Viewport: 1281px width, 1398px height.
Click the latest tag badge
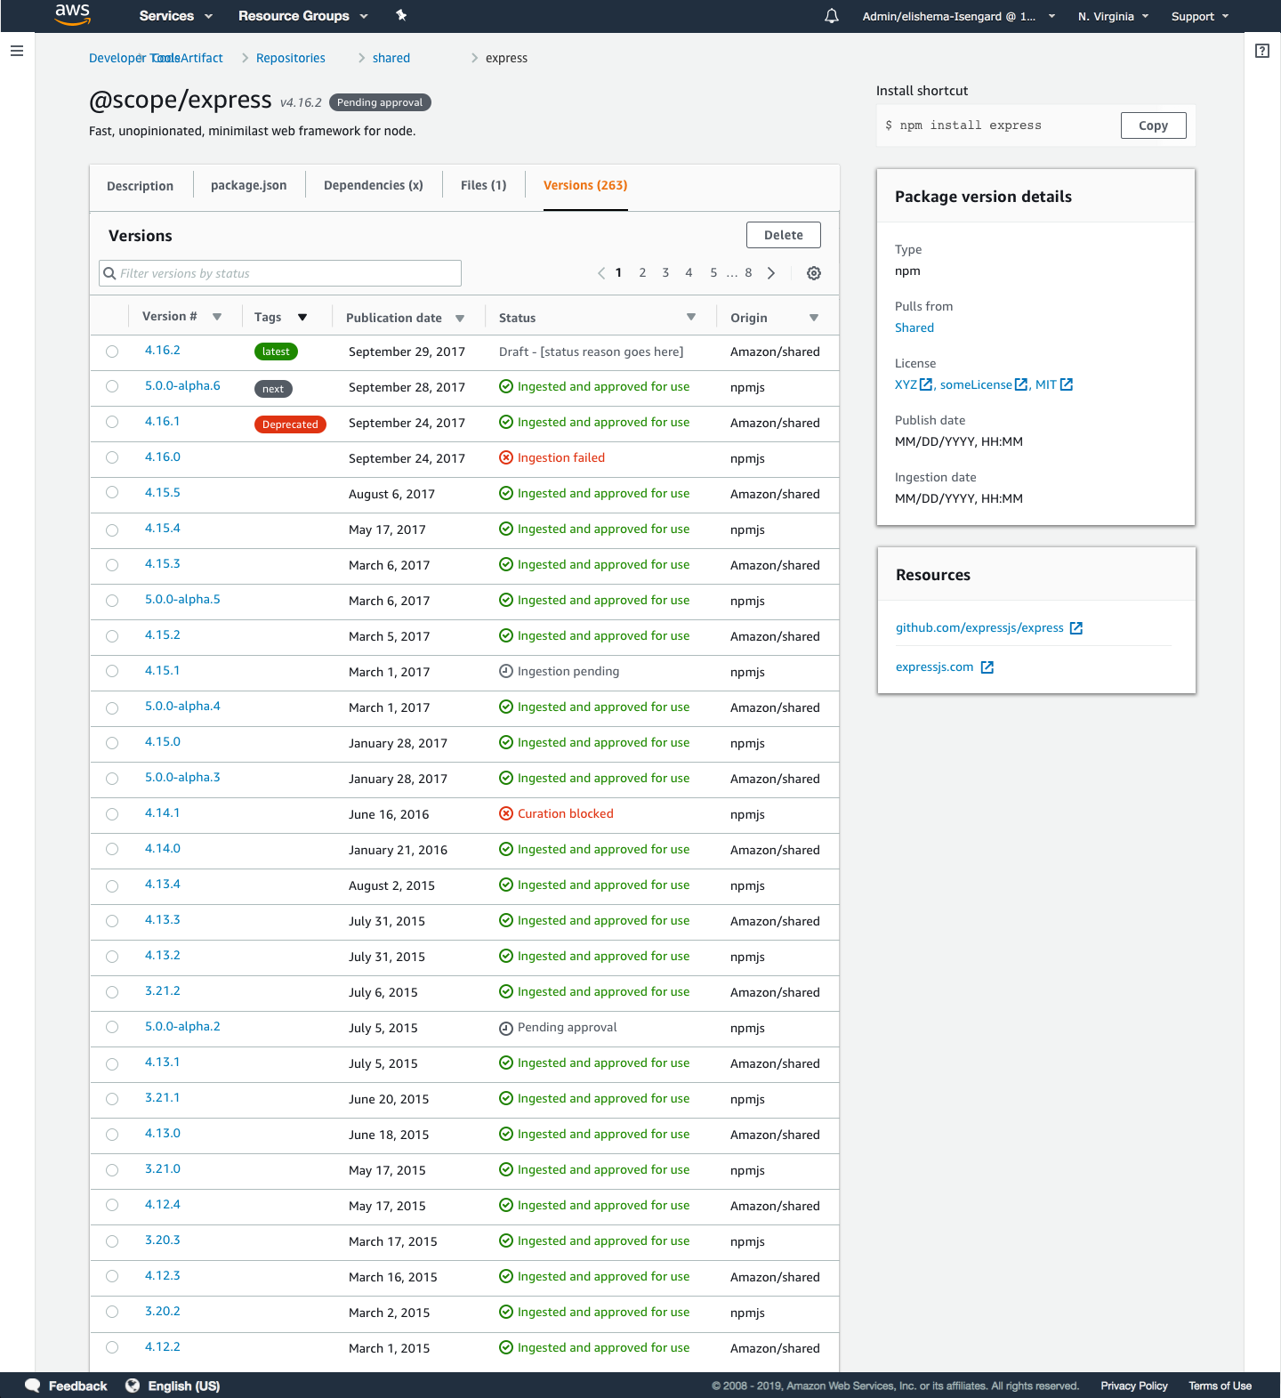click(x=276, y=352)
